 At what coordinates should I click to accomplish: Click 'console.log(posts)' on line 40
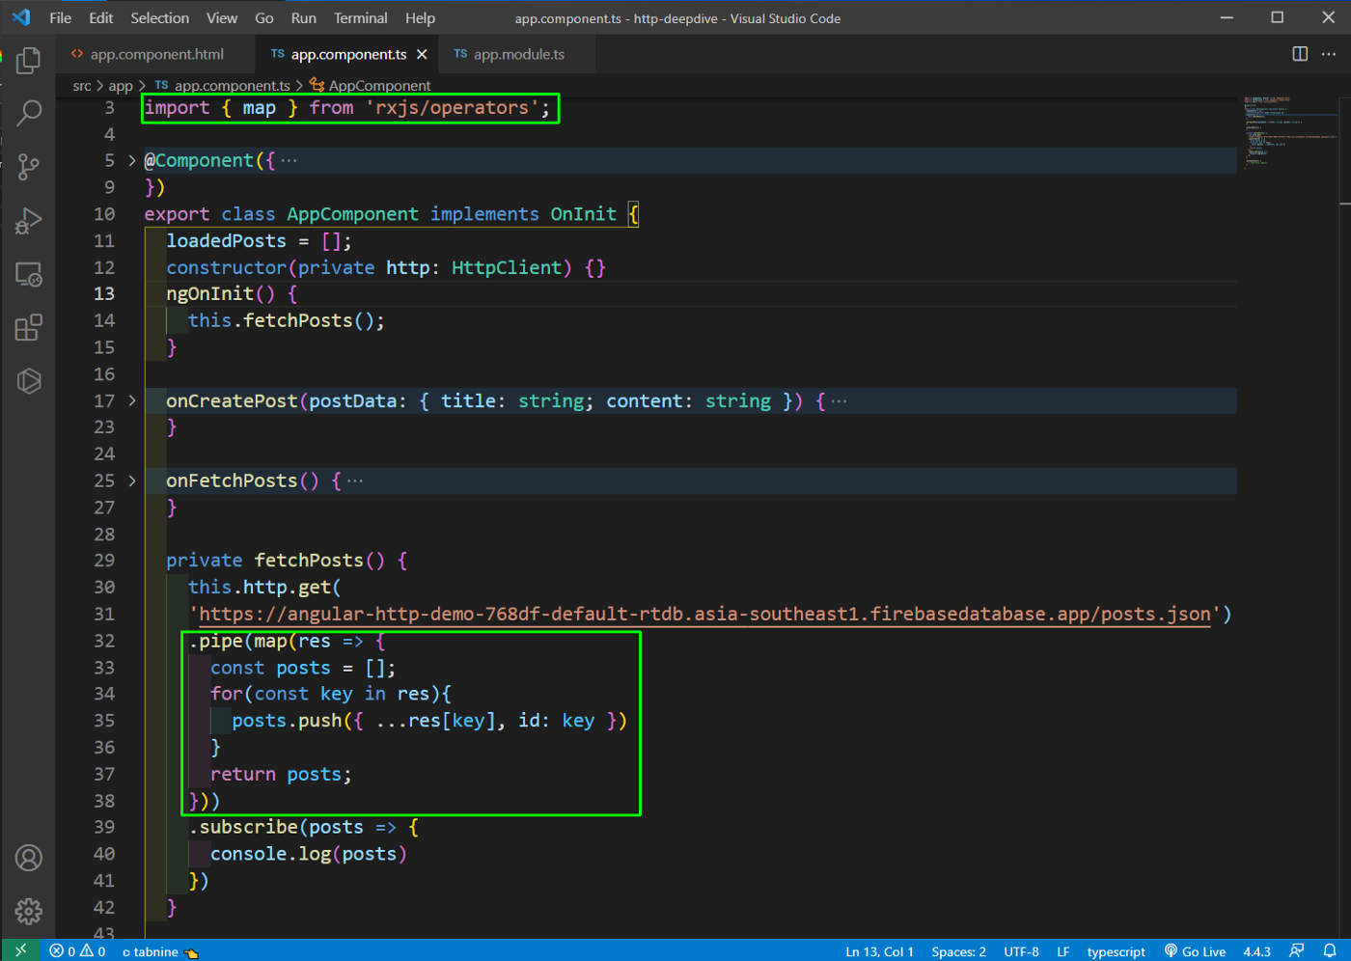click(x=309, y=854)
